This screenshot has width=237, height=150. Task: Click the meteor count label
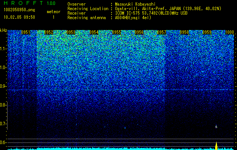coord(54,12)
